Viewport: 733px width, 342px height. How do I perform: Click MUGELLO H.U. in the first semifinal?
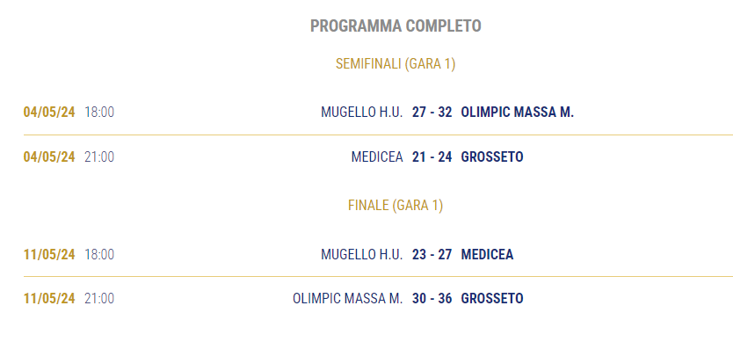(x=361, y=113)
